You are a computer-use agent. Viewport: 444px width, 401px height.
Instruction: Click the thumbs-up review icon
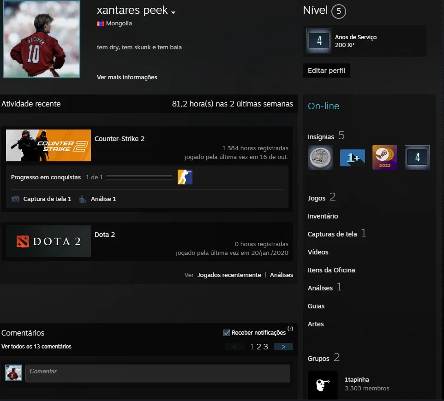(x=83, y=199)
